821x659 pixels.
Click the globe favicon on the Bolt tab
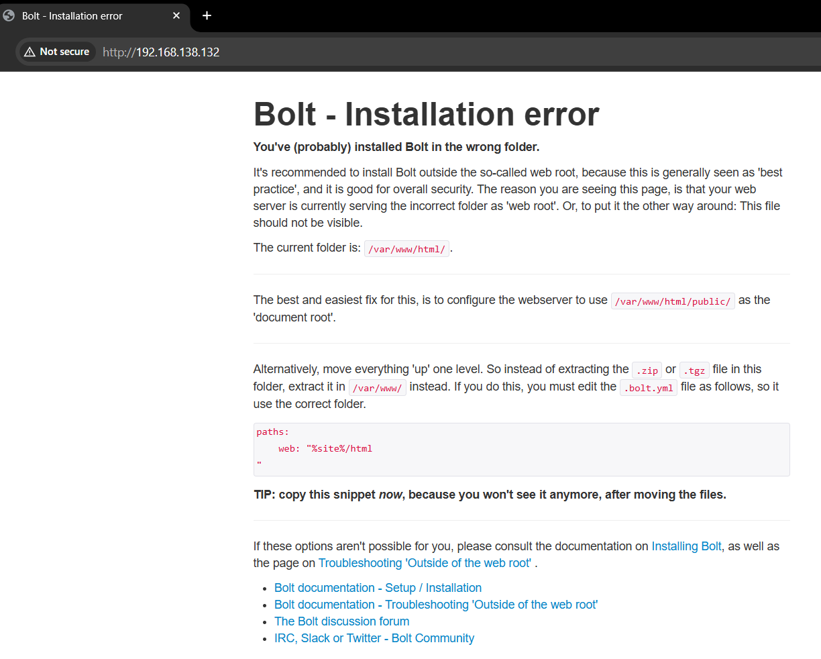click(9, 15)
